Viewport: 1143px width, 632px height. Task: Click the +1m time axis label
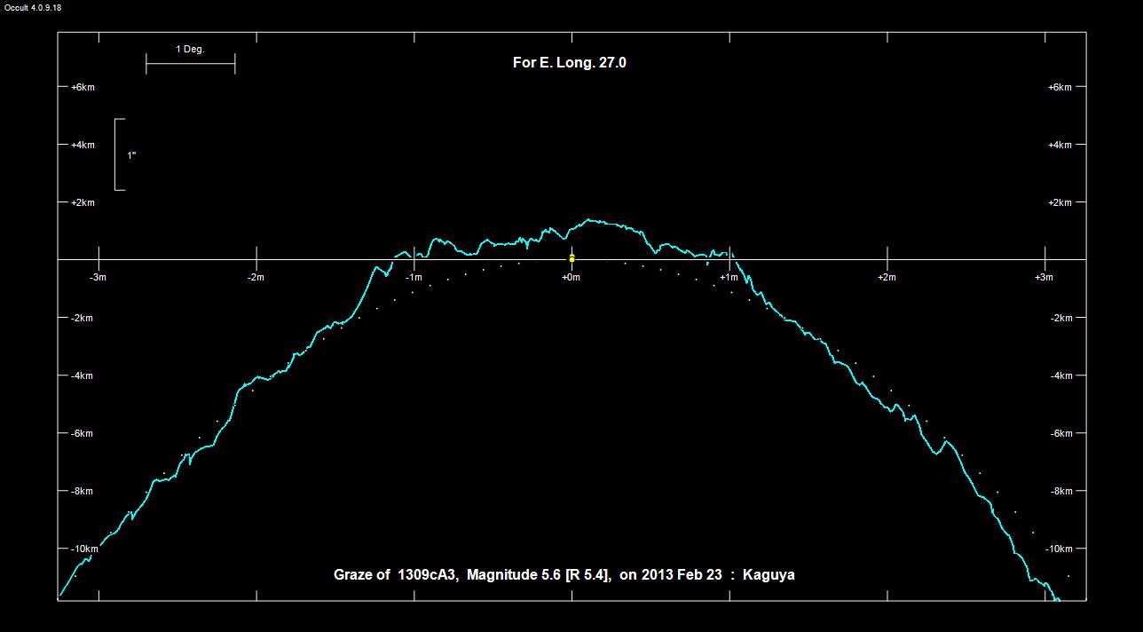pos(729,278)
